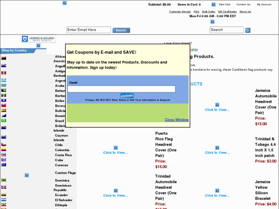Image resolution: width=279 pixels, height=209 pixels.
Task: Click the Aruba flag icon
Action: point(4,86)
